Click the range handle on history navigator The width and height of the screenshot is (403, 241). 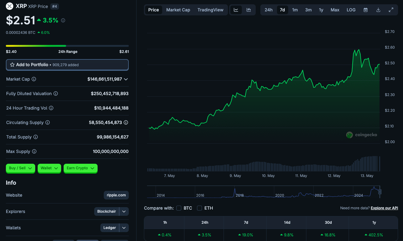pyautogui.click(x=380, y=192)
